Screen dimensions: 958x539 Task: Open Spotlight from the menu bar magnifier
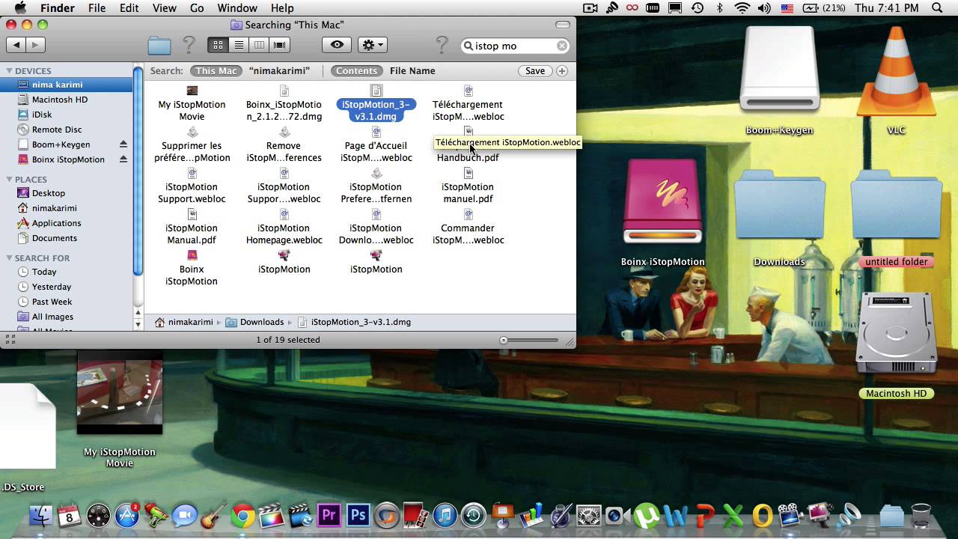click(937, 8)
